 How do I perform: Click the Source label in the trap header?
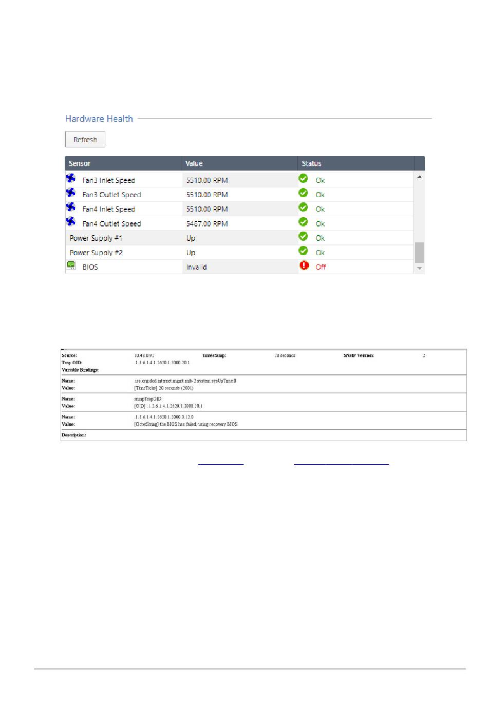(x=69, y=355)
